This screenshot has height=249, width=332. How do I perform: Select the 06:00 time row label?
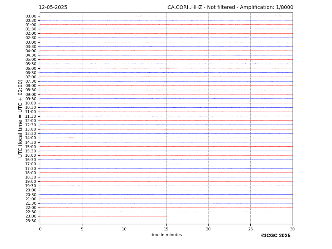click(31, 68)
